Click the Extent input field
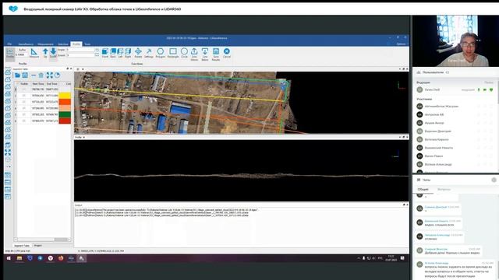Image resolution: width=499 pixels, height=280 pixels. 81,55
